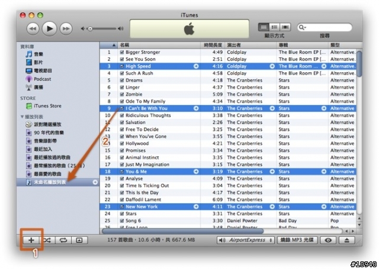Select the Linger song row

(x=228, y=87)
